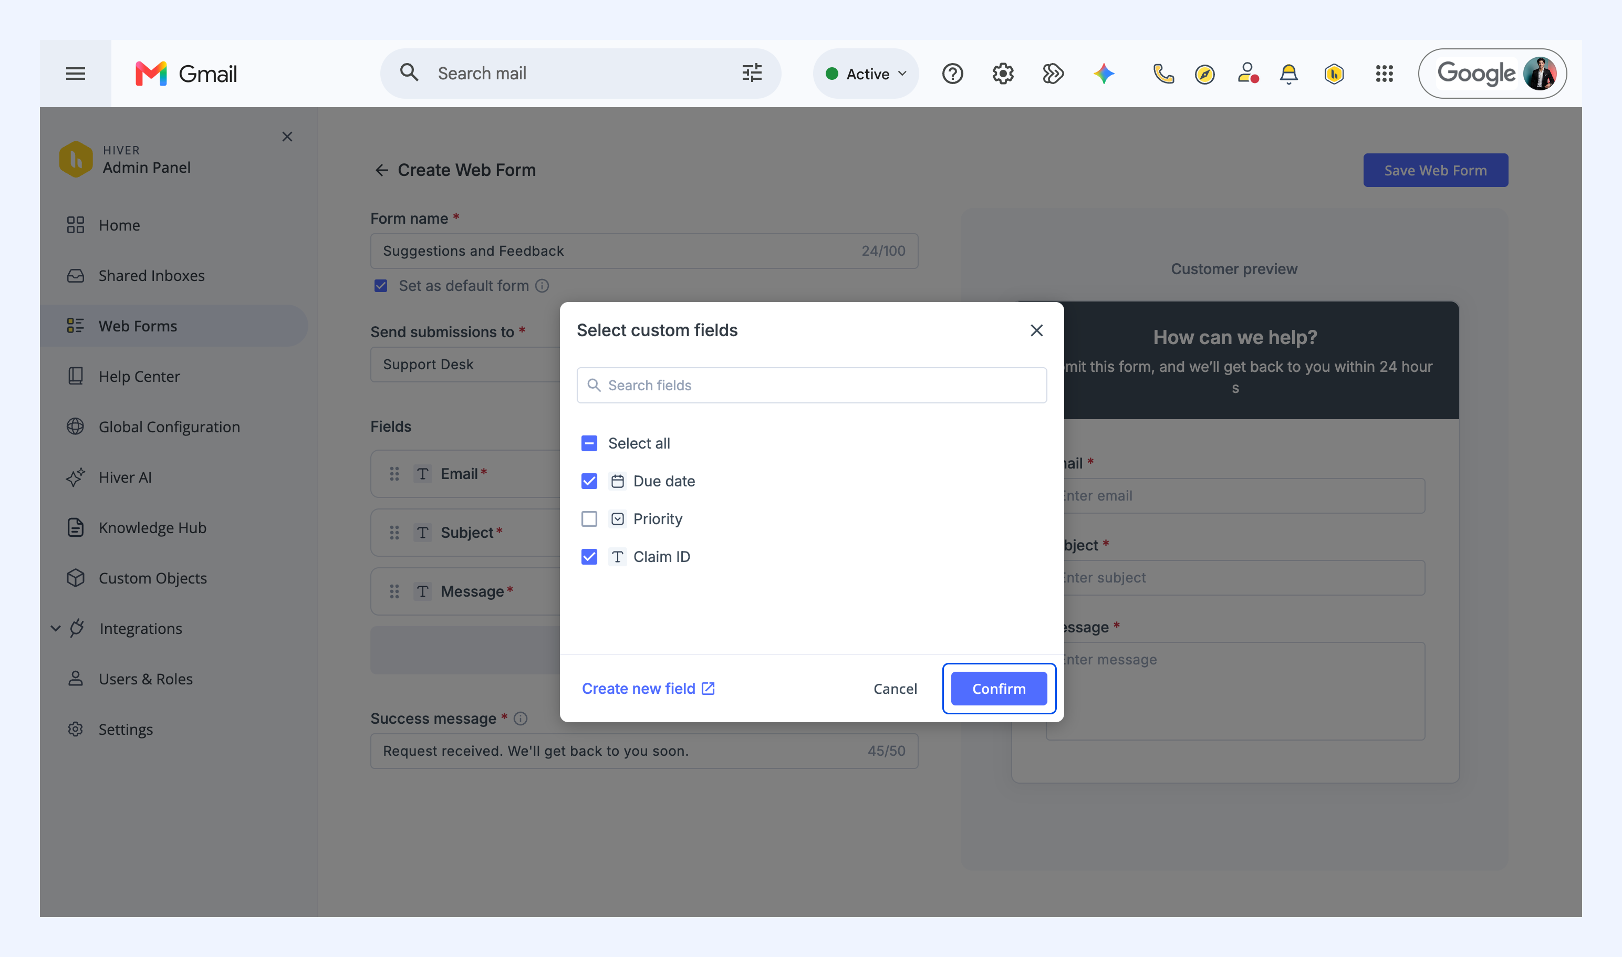Click the Success message text field

click(x=644, y=751)
